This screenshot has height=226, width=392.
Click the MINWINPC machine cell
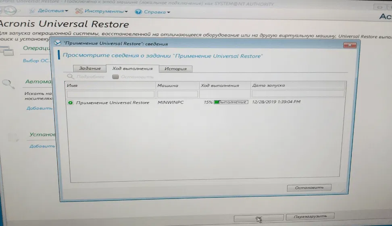pyautogui.click(x=171, y=103)
